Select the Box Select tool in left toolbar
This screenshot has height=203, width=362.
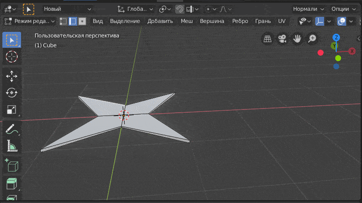[x=12, y=40]
